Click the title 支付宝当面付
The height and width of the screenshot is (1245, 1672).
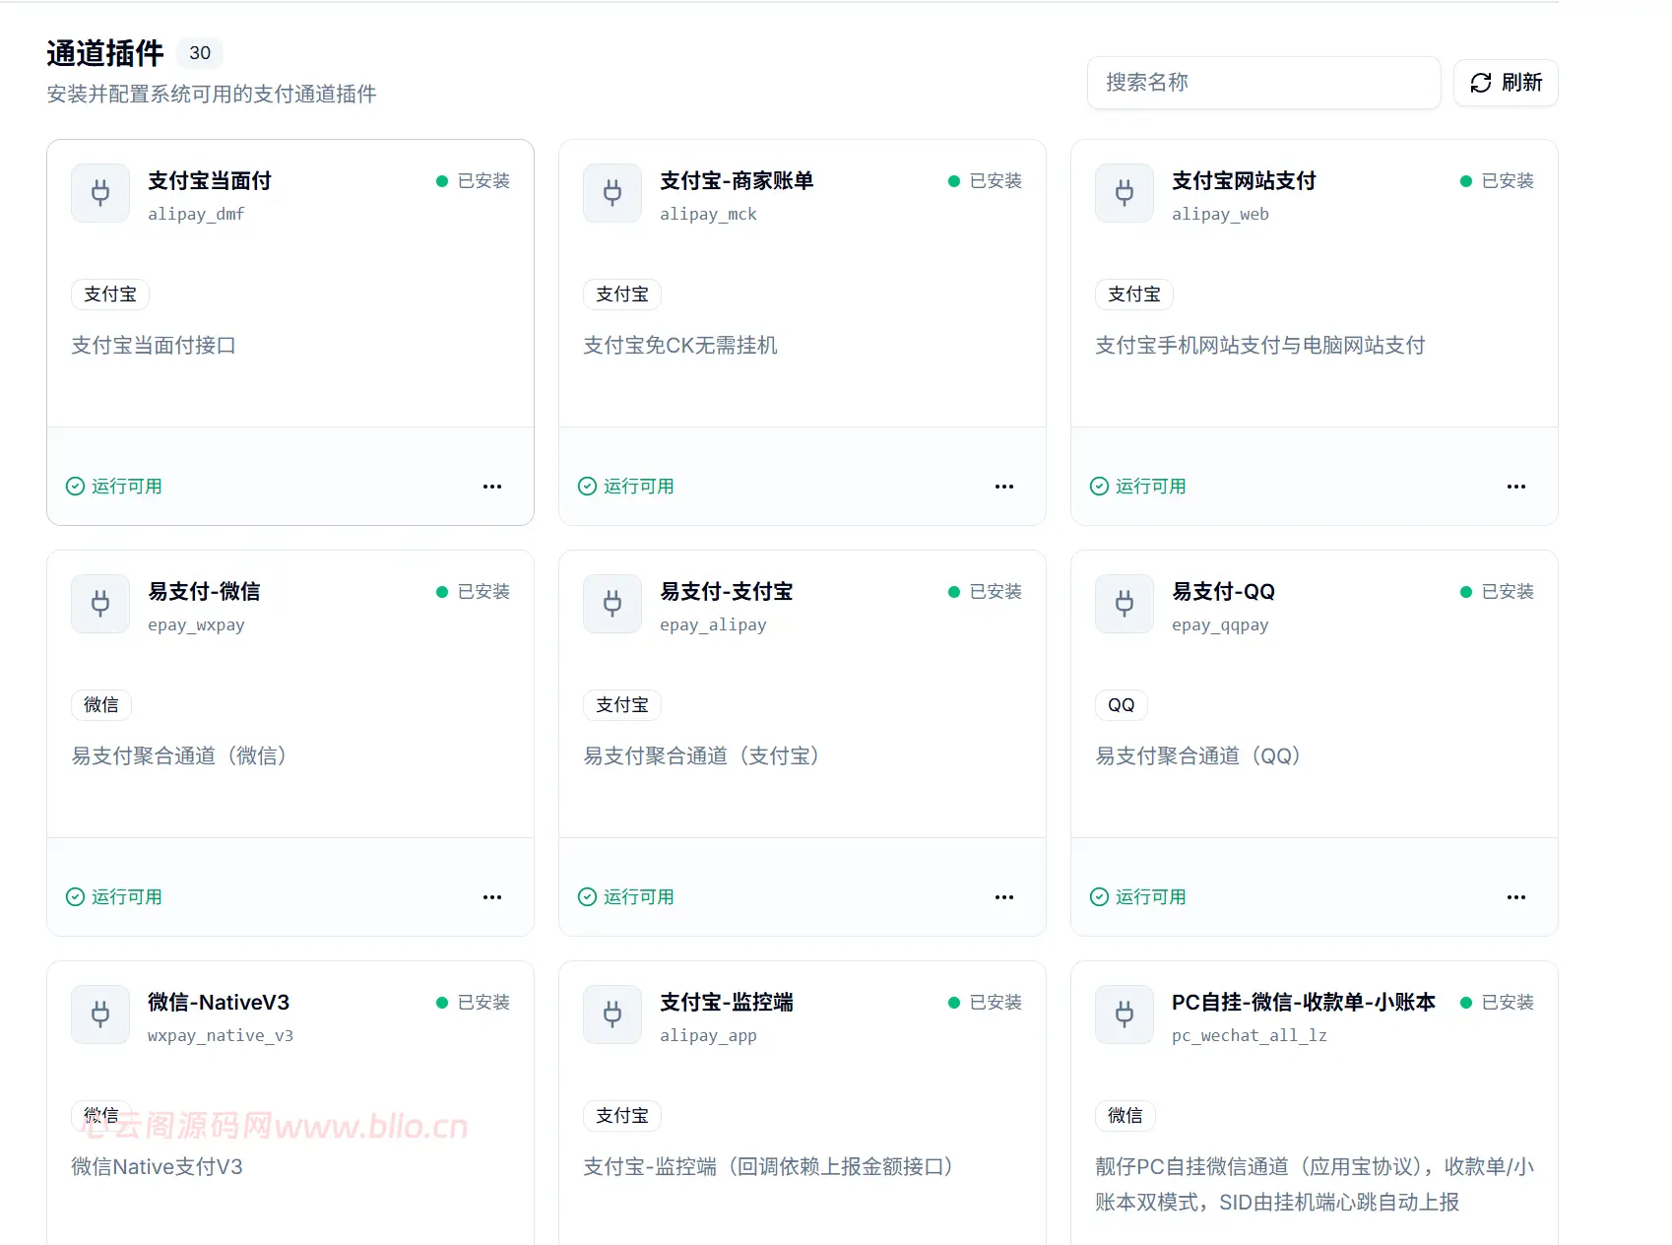210,181
